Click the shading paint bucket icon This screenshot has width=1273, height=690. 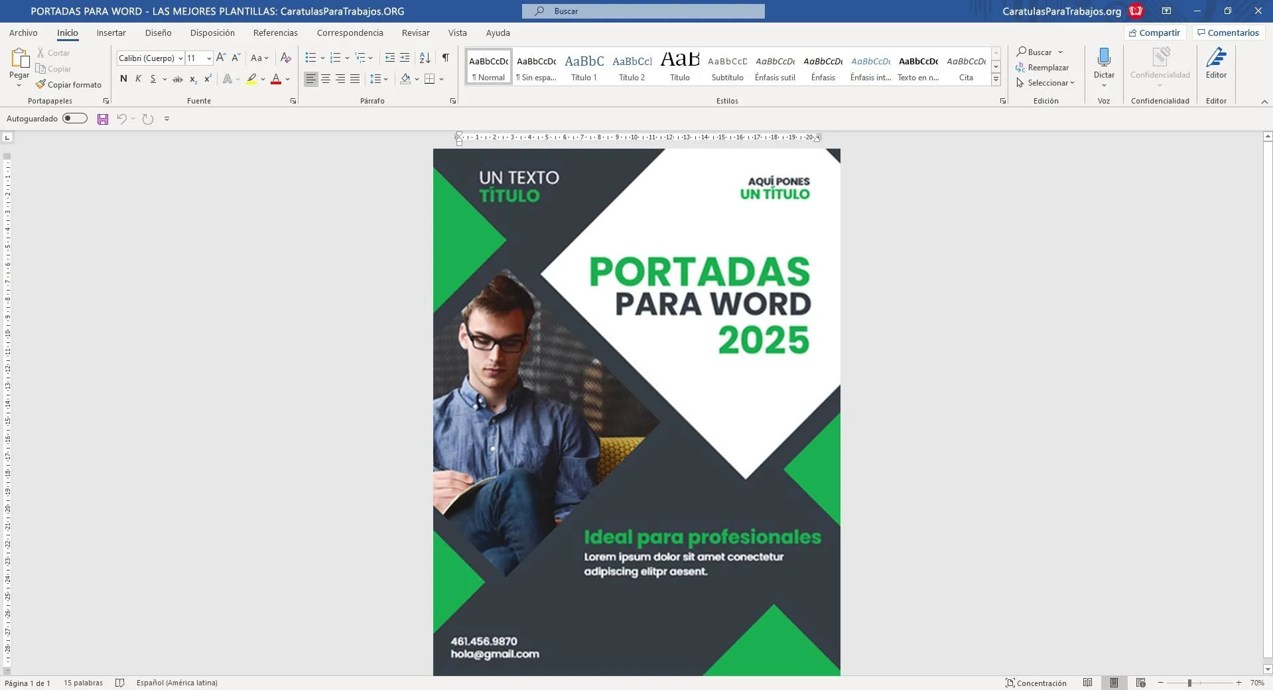405,79
